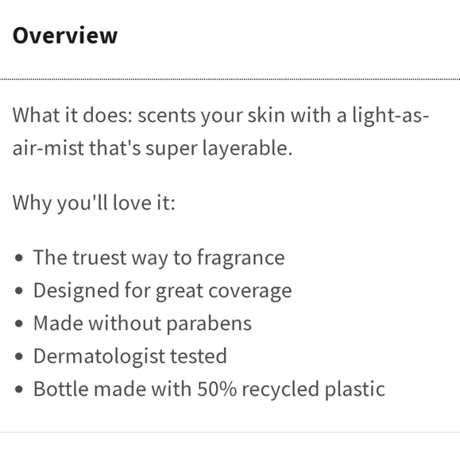460x460 pixels.
Task: Click the bullet dot before 'Designed for great coverage'
Action: (x=19, y=291)
